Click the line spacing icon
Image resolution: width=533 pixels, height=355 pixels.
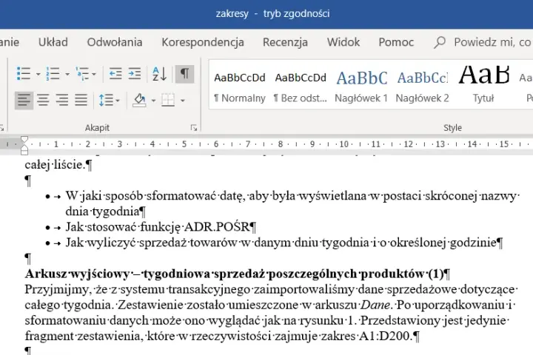106,101
